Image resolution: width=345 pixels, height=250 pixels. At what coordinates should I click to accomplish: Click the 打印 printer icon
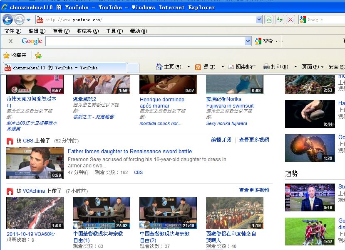pyautogui.click(x=266, y=67)
